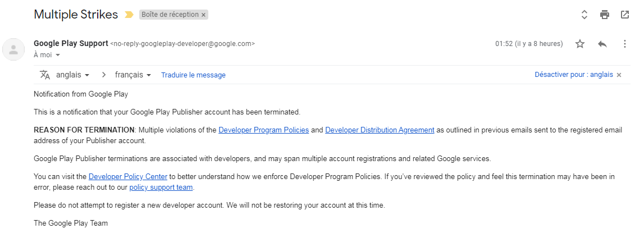Open the anglais source language dropdown
The height and width of the screenshot is (247, 635).
point(73,75)
